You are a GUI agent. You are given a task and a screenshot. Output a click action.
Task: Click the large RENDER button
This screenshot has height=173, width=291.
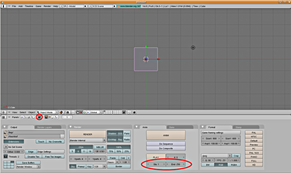(88, 134)
